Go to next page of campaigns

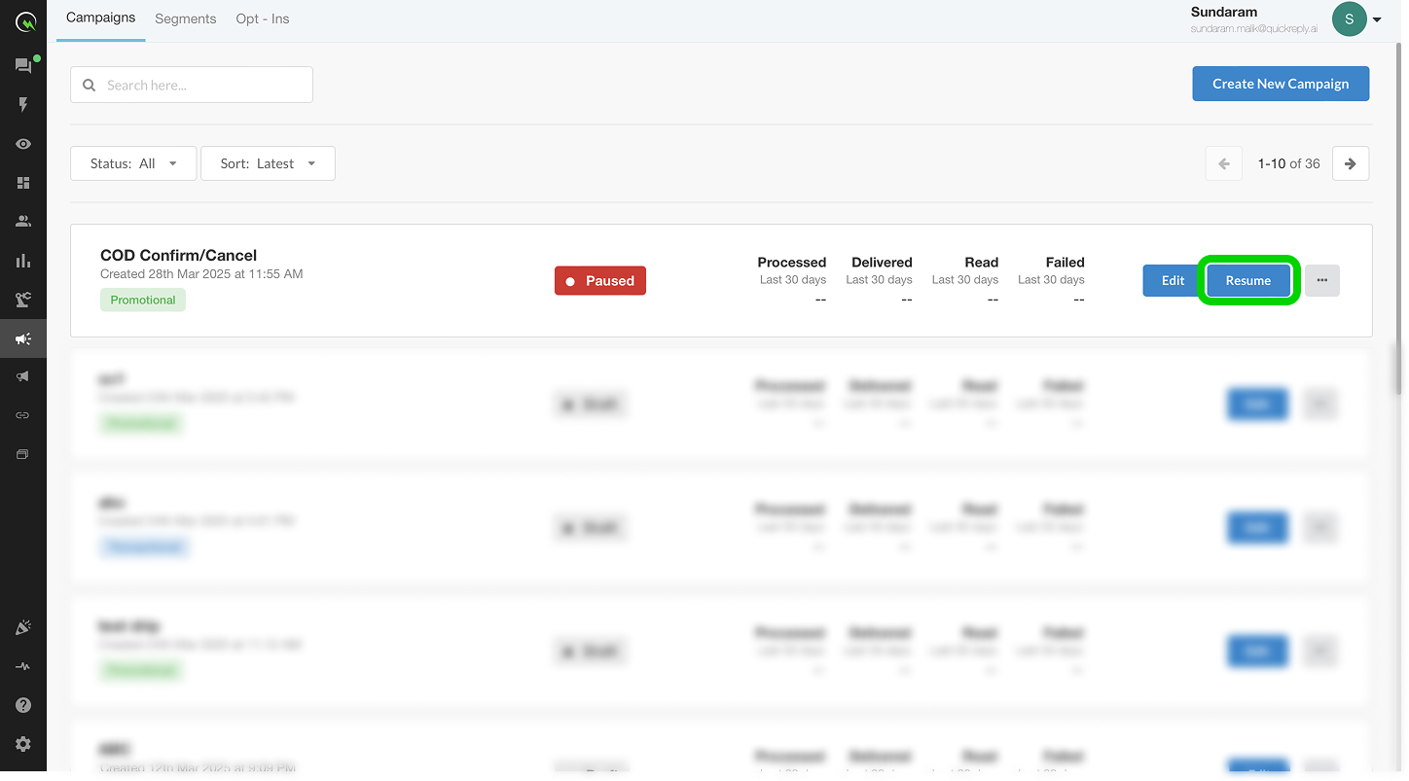(x=1351, y=163)
